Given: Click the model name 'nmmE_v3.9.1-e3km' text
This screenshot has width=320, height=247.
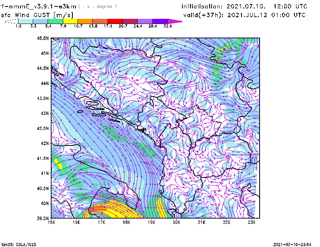Looking at the screenshot, I should [42, 6].
